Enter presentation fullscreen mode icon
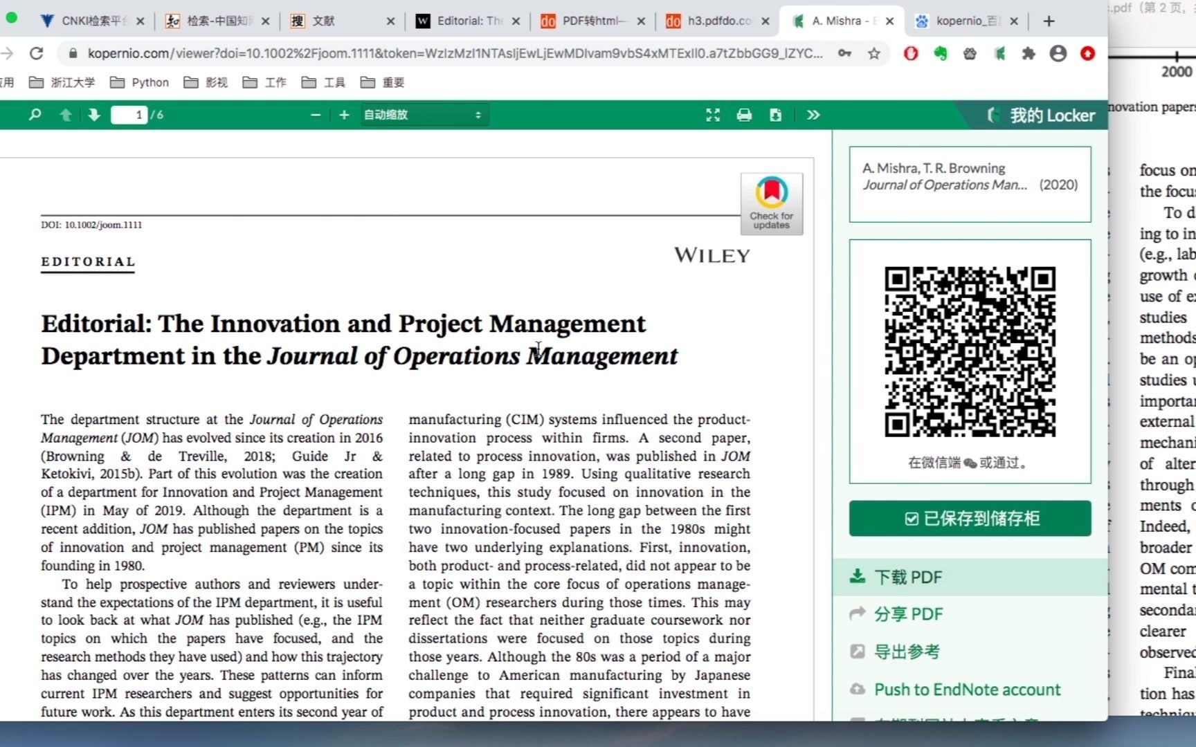1196x747 pixels. [713, 115]
